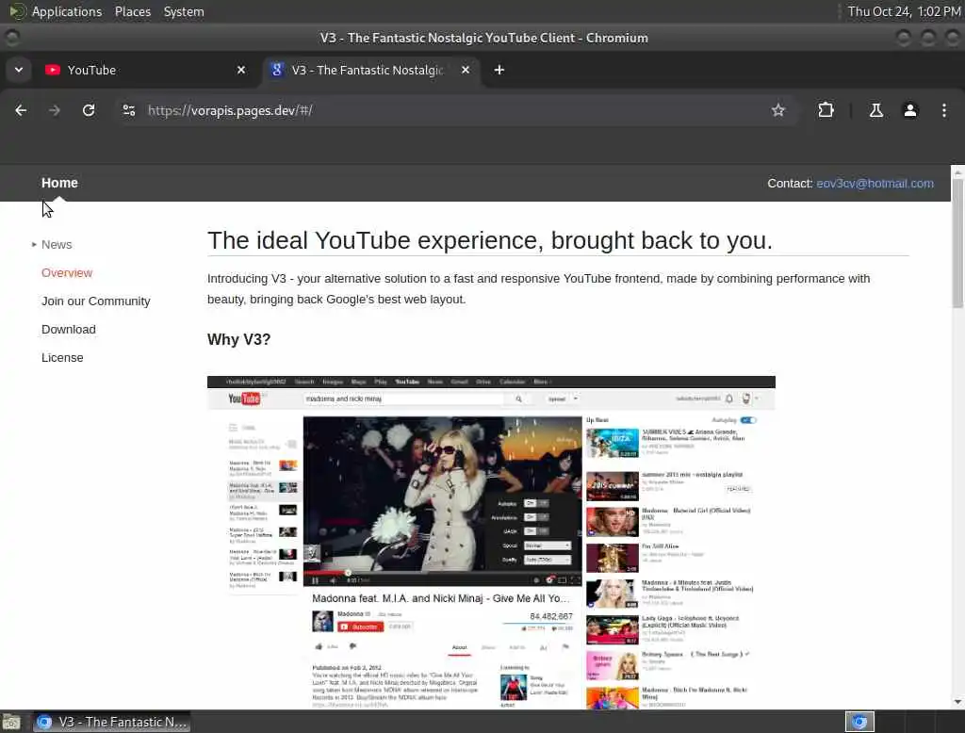965x733 pixels.
Task: Open Chrome Labs flask icon
Action: pyautogui.click(x=875, y=110)
